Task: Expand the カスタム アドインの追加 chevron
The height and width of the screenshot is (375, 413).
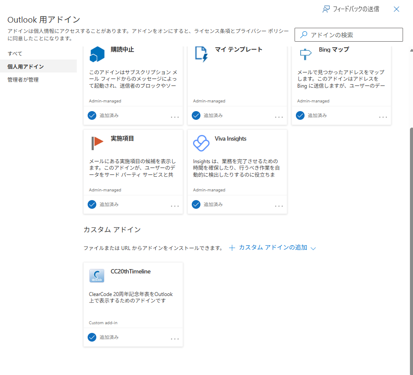Action: 313,248
